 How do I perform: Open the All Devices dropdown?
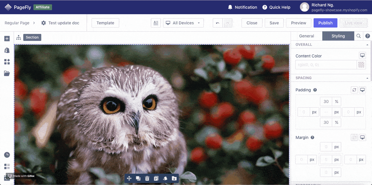[x=183, y=23]
